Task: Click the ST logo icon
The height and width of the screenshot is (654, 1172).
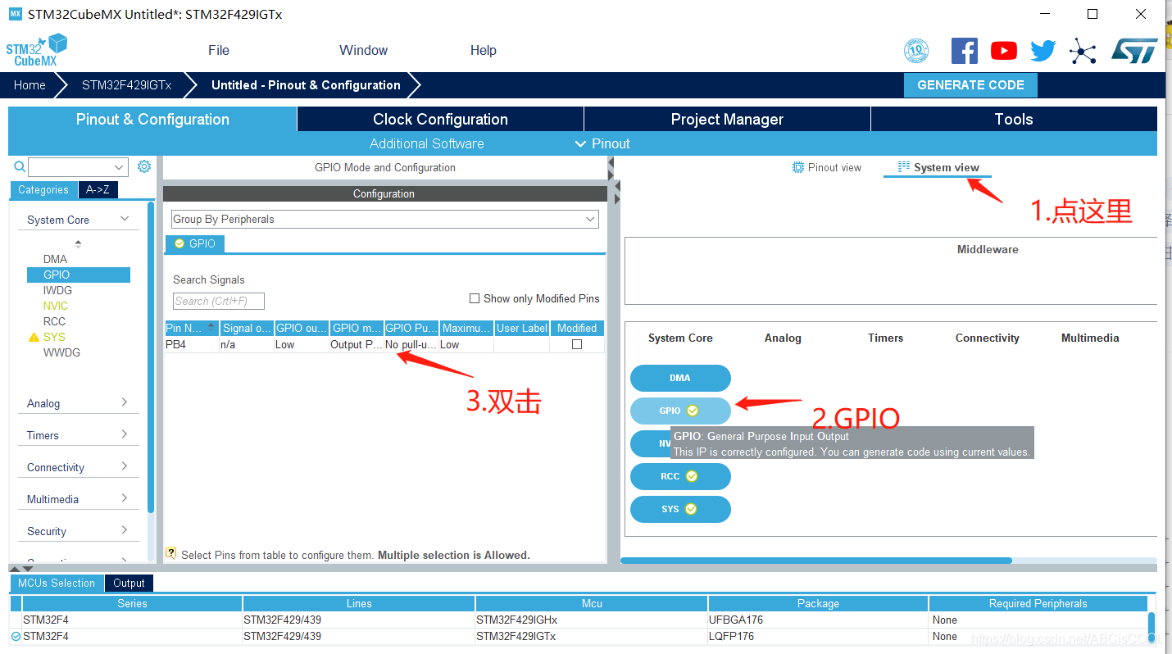Action: pyautogui.click(x=1134, y=51)
